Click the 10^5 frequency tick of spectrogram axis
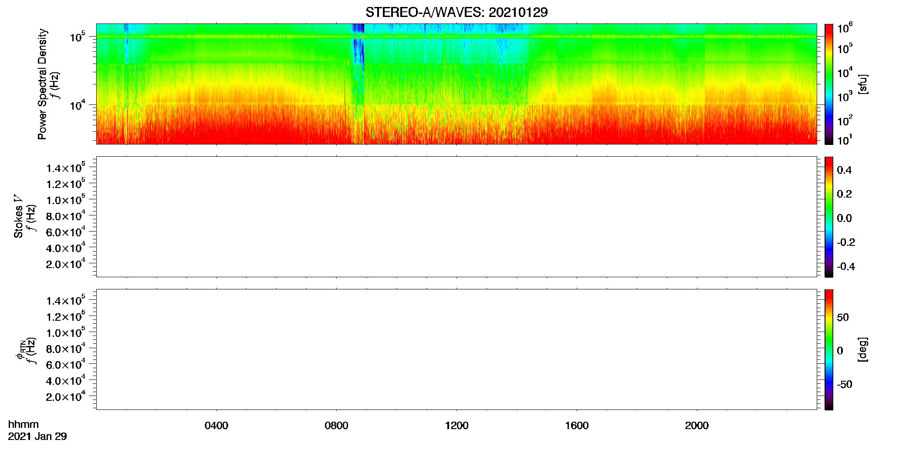Image resolution: width=913 pixels, height=470 pixels. point(78,37)
